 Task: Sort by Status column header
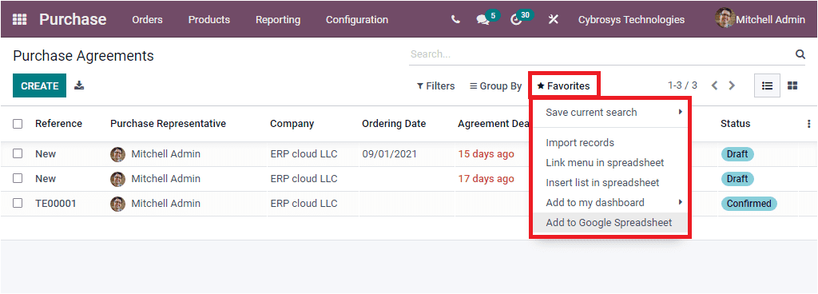click(736, 124)
